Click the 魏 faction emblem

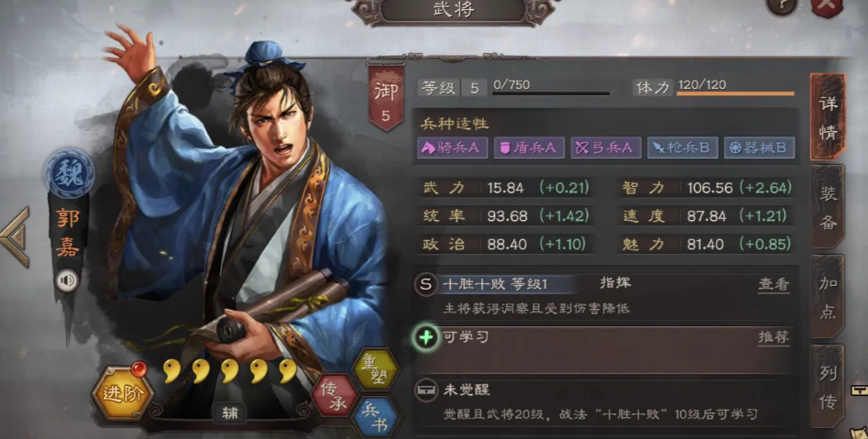click(69, 172)
